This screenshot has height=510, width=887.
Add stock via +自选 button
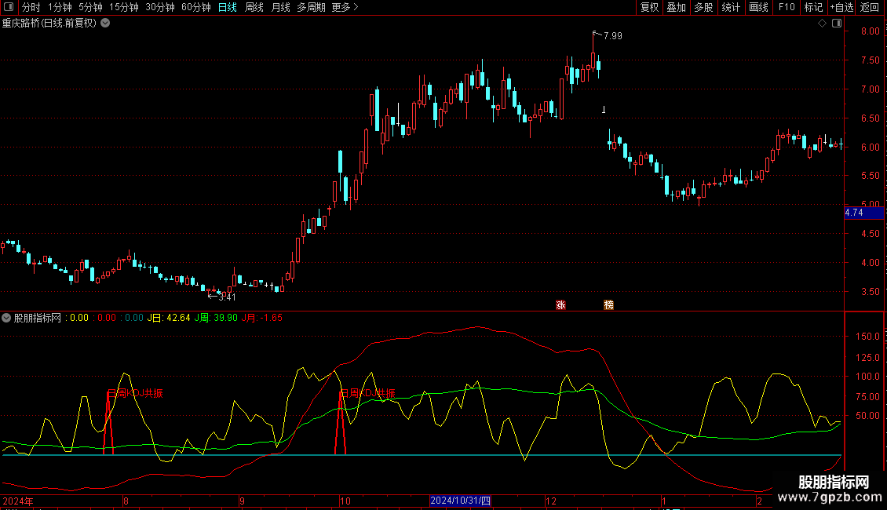(x=841, y=7)
